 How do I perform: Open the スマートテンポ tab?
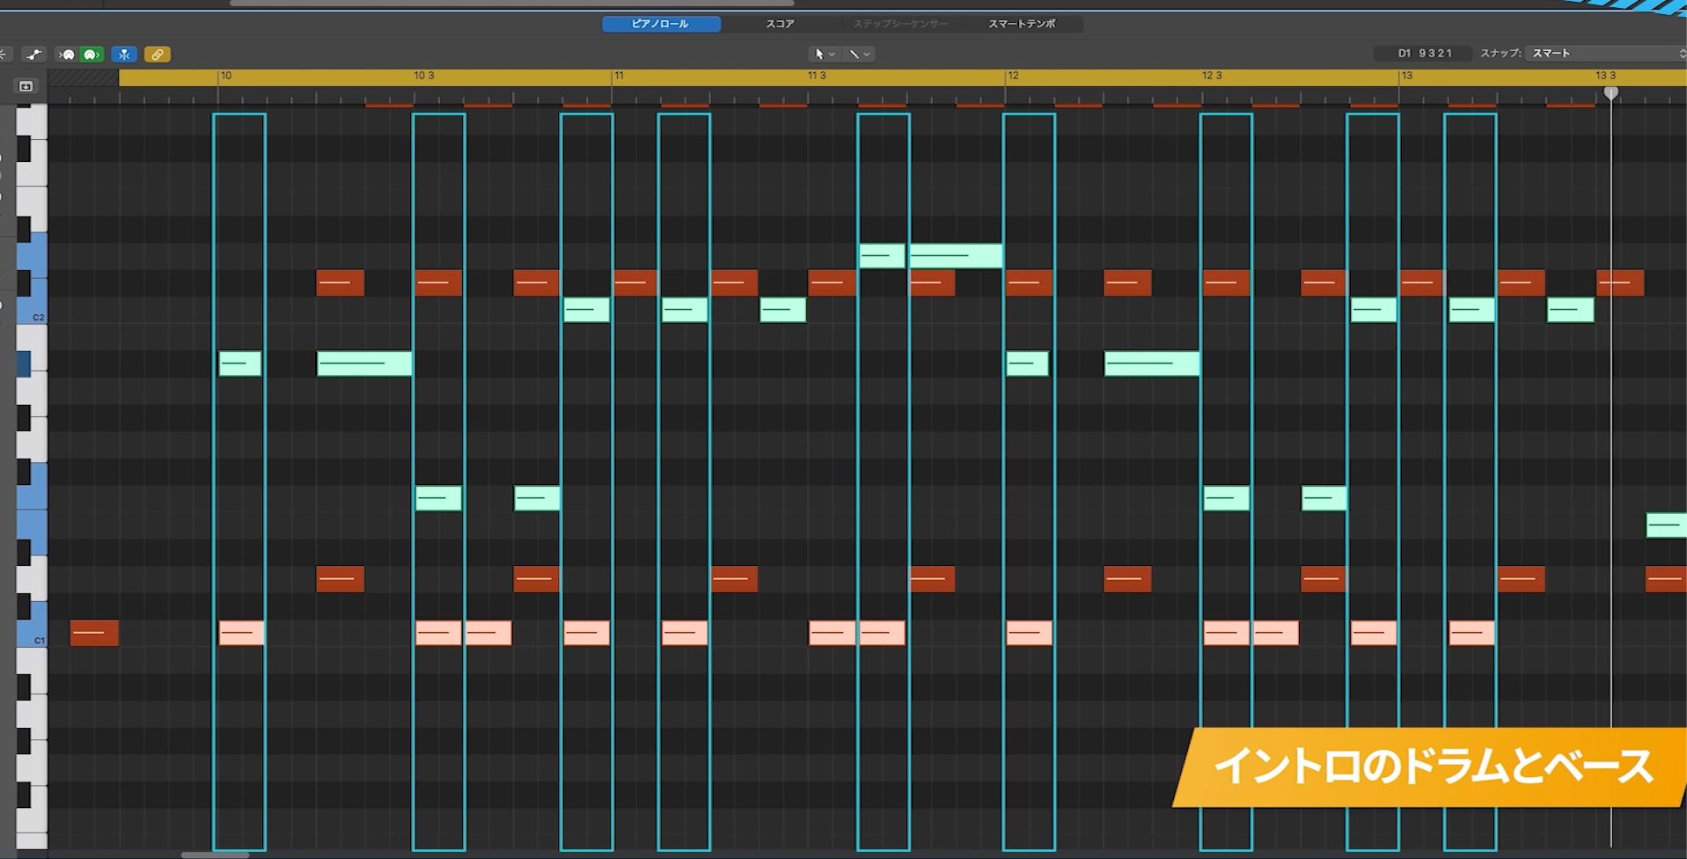coord(1022,24)
